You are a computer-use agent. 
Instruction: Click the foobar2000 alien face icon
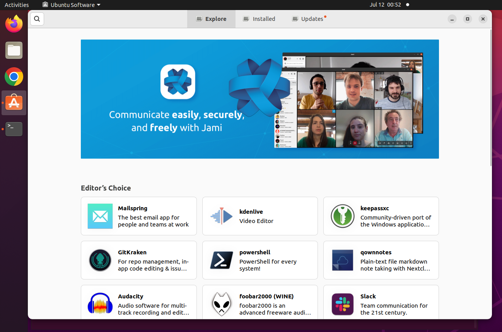click(222, 304)
